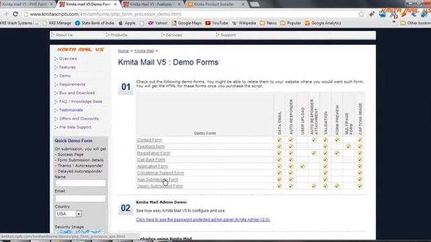Viewport: 431px width, 242px height.
Task: Open the News bookmarks folder
Action: [x=268, y=23]
